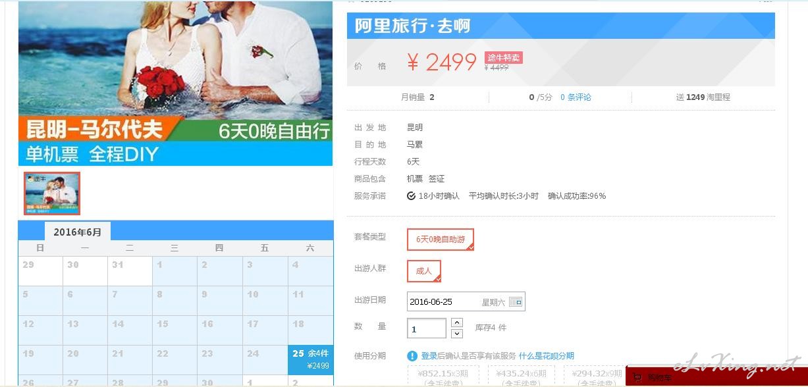Screen dimensions: 808x387
Task: Increase quantity with the up arrow
Action: click(x=457, y=322)
